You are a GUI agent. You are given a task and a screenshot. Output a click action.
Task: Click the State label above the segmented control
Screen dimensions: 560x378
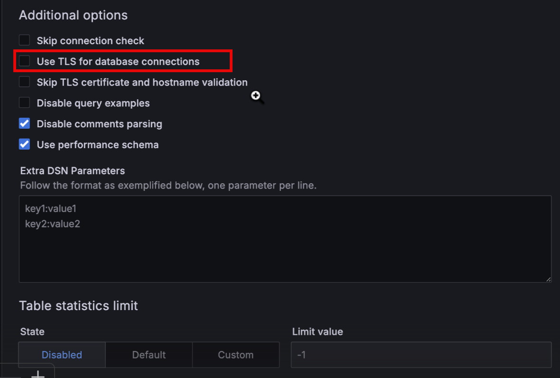click(x=32, y=331)
